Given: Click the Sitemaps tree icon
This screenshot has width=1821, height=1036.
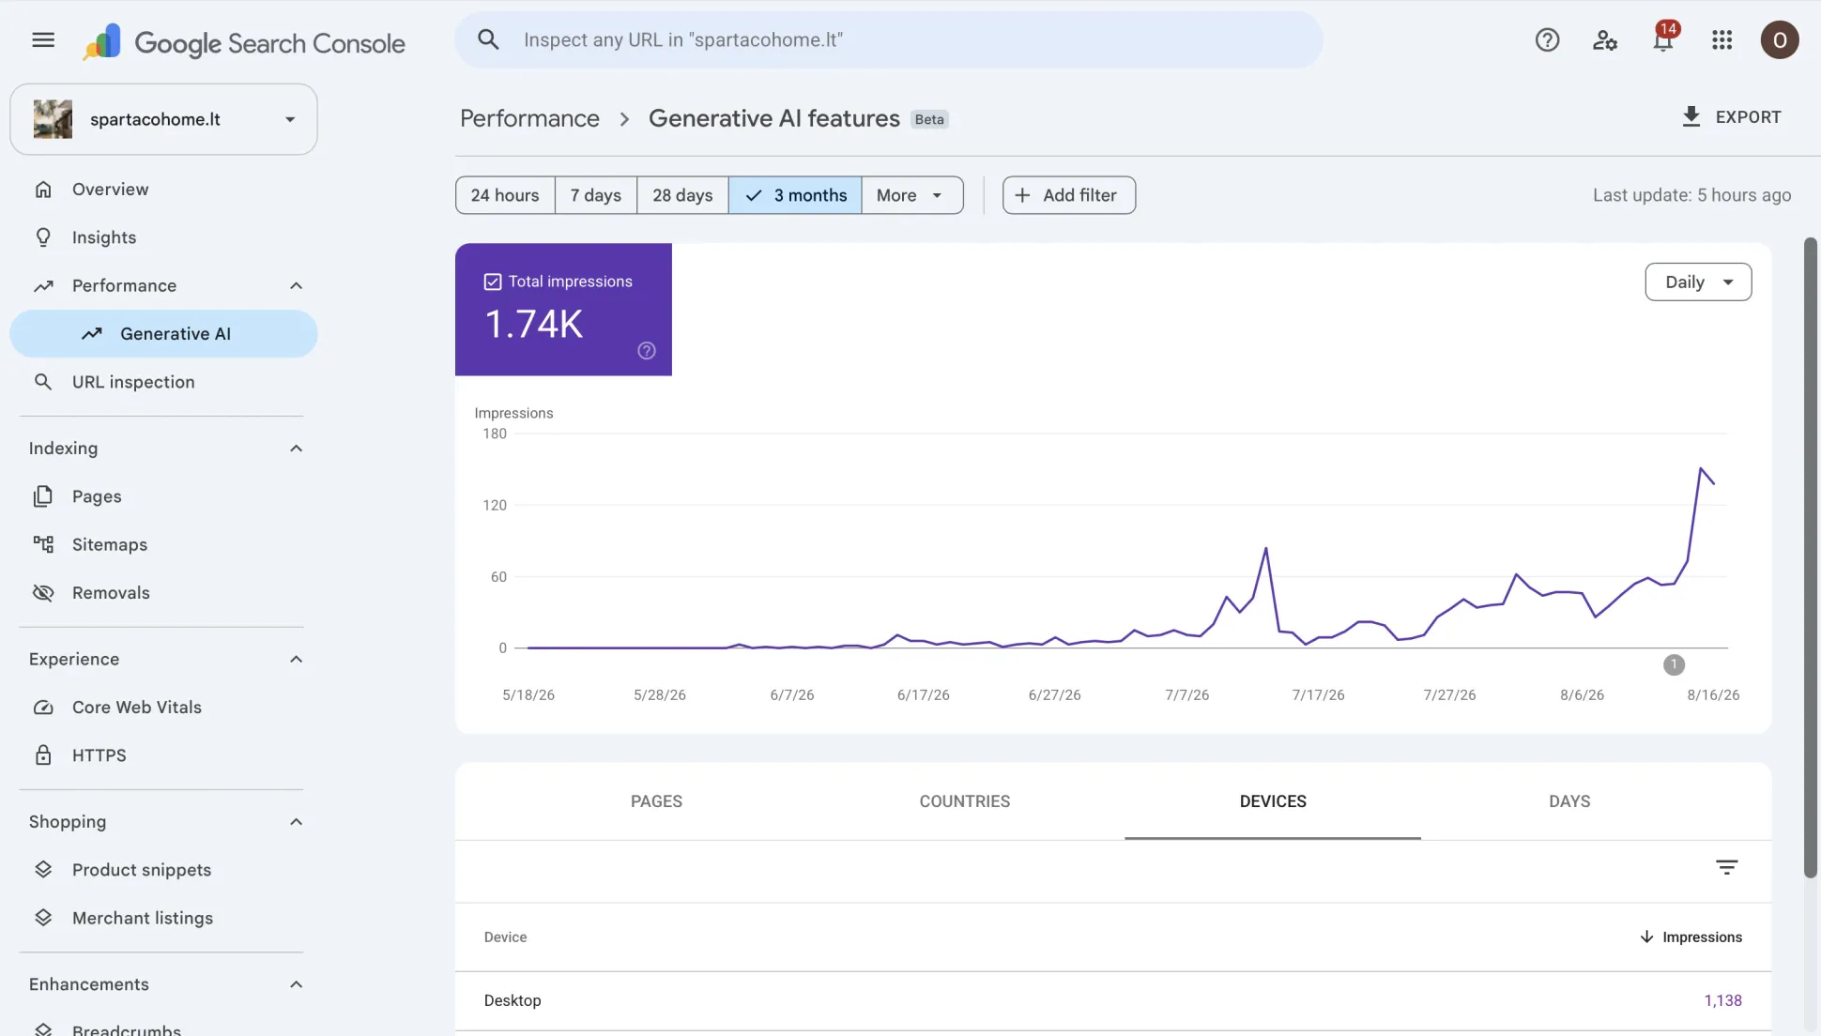Looking at the screenshot, I should (x=43, y=544).
